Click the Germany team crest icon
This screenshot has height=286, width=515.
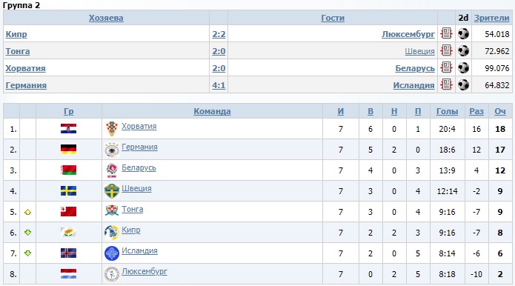coord(112,150)
